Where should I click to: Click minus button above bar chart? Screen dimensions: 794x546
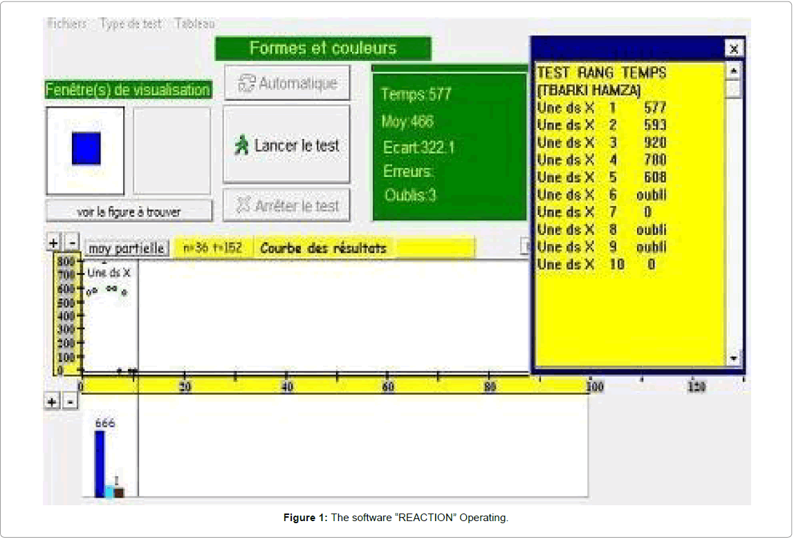(x=71, y=402)
